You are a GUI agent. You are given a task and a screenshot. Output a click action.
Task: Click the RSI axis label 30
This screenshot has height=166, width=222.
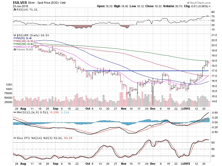[213, 25]
